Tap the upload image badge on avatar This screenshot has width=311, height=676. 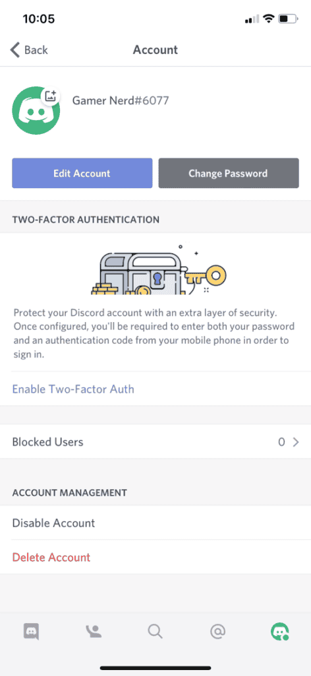click(51, 96)
